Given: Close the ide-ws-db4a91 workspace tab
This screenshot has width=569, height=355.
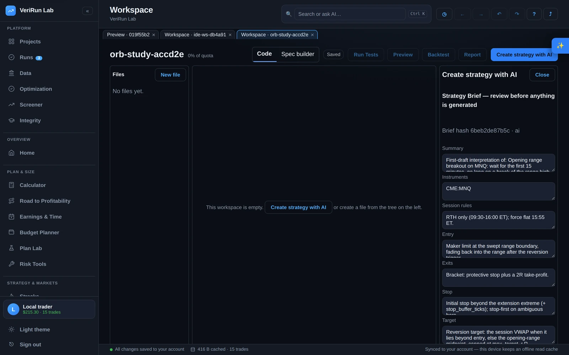Looking at the screenshot, I should (x=230, y=35).
